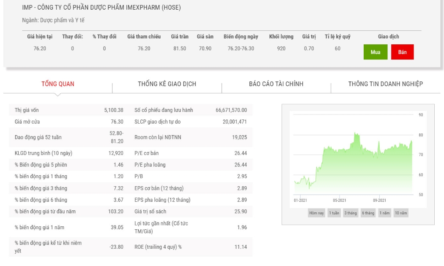This screenshot has height=266, width=444.
Task: Select the Hôm nay chart range
Action: [x=316, y=213]
